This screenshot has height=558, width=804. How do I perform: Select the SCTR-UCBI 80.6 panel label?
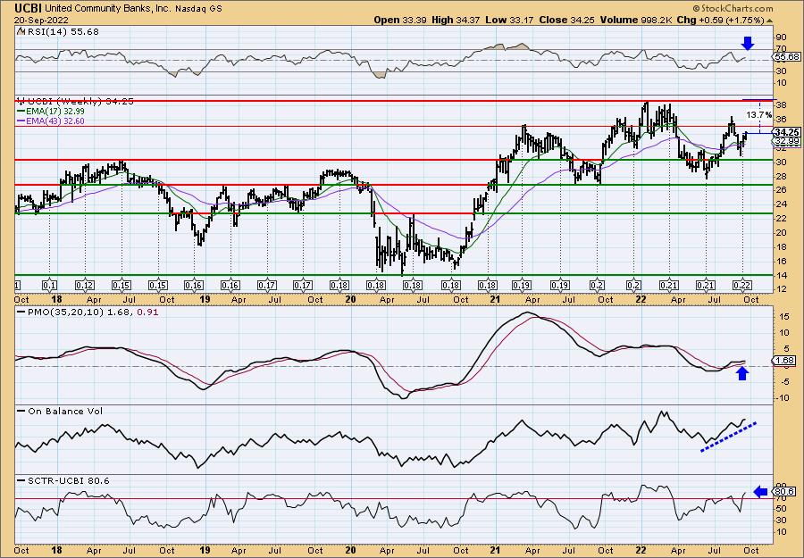(x=63, y=480)
